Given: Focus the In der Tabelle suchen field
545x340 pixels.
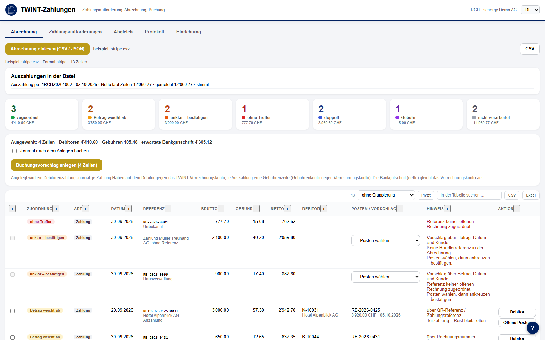Looking at the screenshot, I should 469,195.
